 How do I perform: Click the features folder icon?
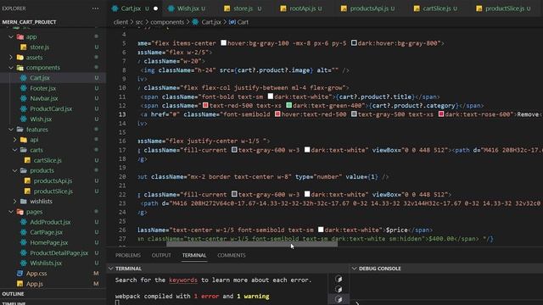tap(20, 130)
